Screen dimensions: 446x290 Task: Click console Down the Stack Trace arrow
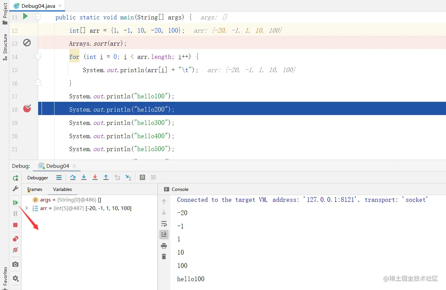[x=164, y=212]
